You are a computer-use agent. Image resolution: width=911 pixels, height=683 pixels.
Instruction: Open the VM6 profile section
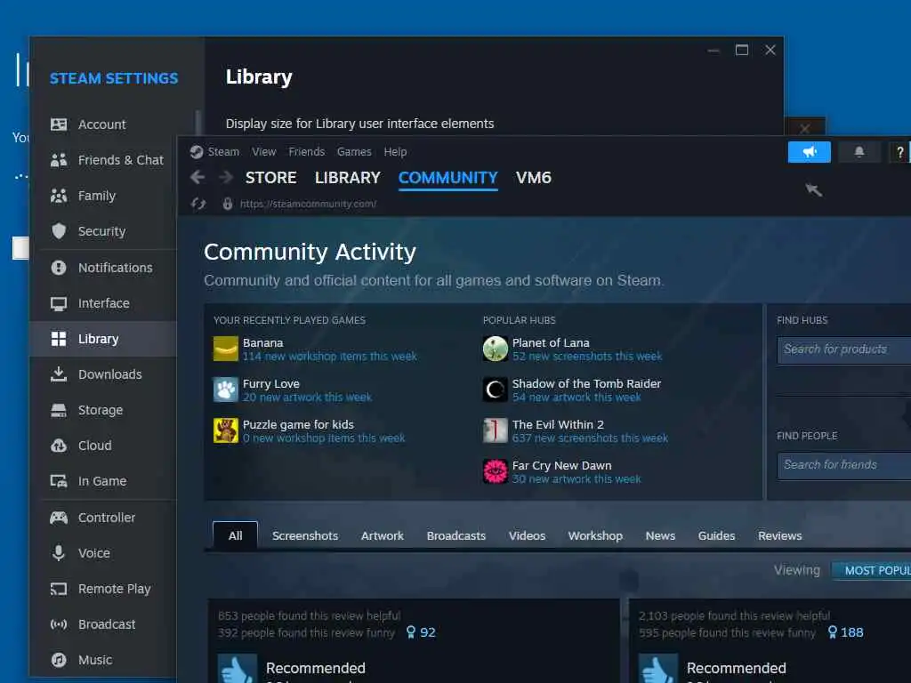pyautogui.click(x=534, y=178)
